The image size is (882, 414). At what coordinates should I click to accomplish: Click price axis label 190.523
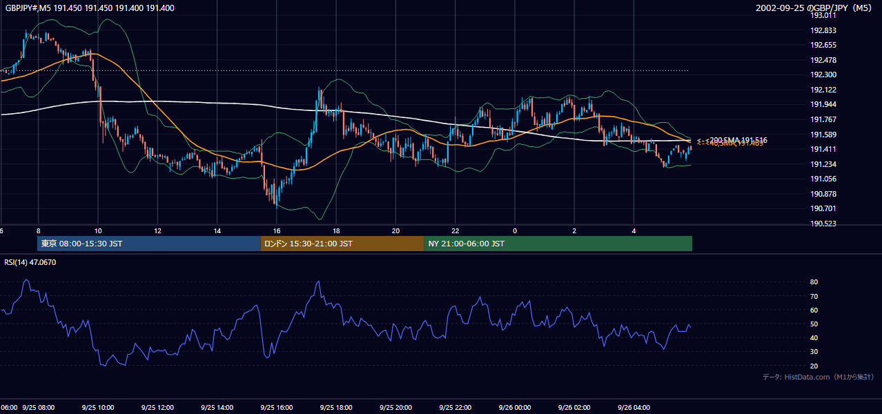pos(824,224)
